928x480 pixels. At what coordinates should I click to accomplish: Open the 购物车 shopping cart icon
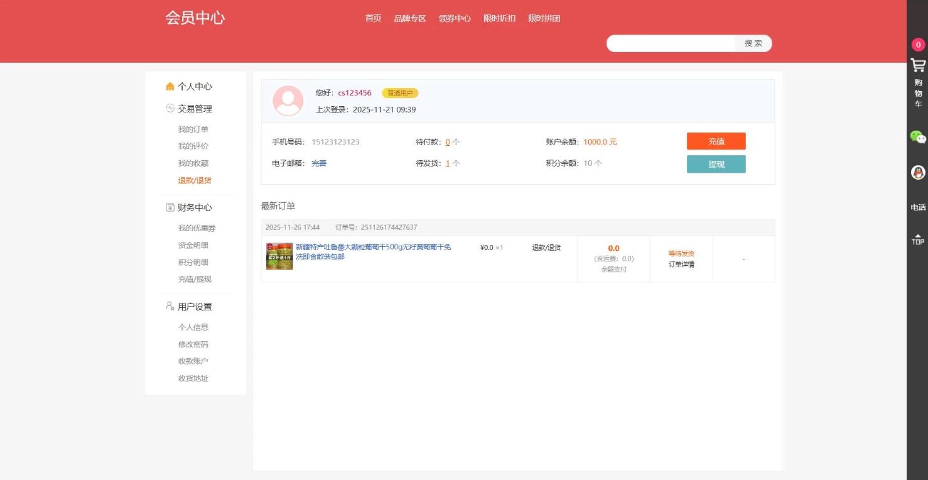pos(917,65)
